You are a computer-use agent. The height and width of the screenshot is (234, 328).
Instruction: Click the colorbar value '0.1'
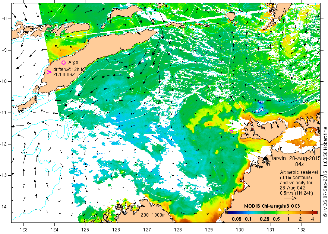(x=248, y=219)
